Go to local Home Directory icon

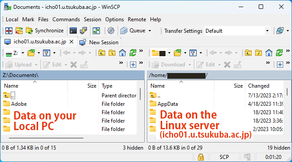[122, 53]
